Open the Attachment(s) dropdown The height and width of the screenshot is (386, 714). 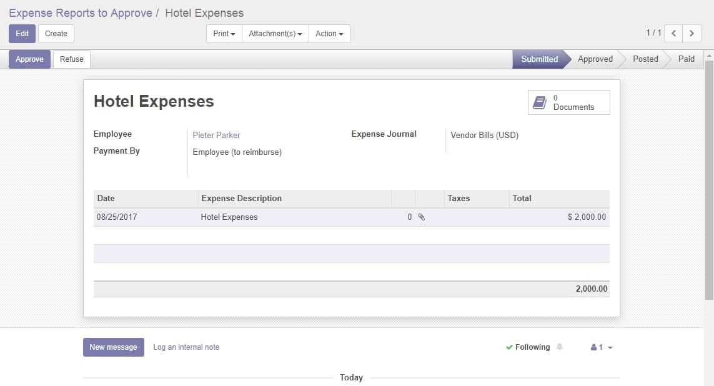[275, 34]
